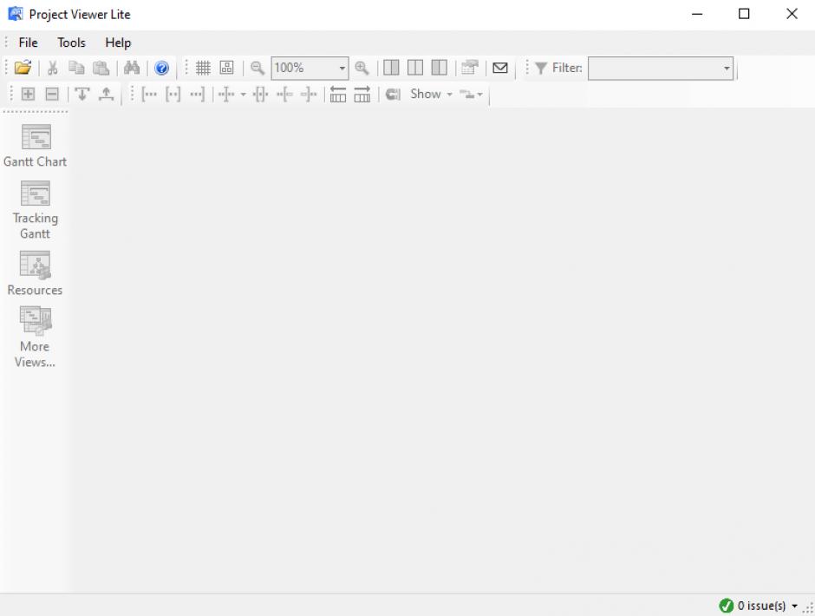
Task: Select the left split pane layout icon
Action: [x=391, y=68]
